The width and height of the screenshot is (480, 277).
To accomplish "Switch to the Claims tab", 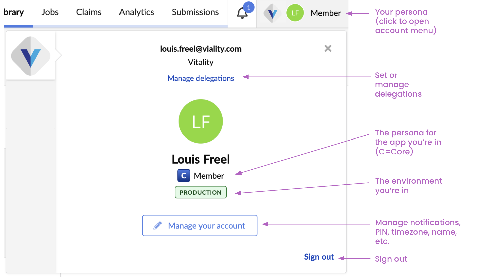I will (x=89, y=12).
